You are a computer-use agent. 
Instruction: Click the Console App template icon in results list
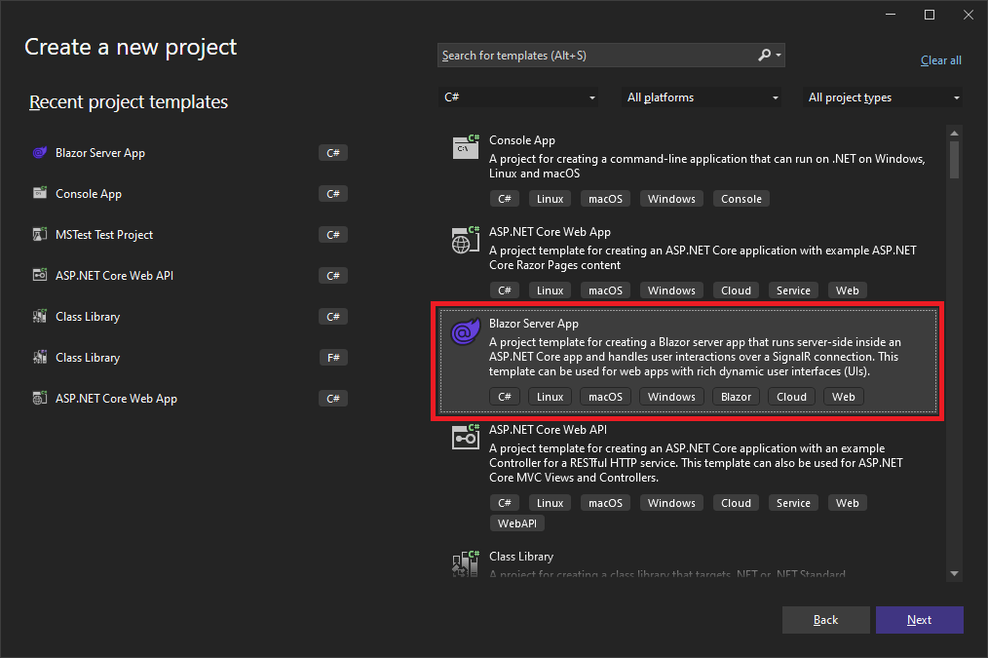point(466,147)
